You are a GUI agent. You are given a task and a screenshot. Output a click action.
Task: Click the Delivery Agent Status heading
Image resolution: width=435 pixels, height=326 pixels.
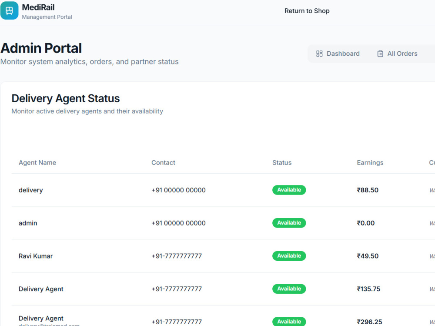click(x=66, y=98)
